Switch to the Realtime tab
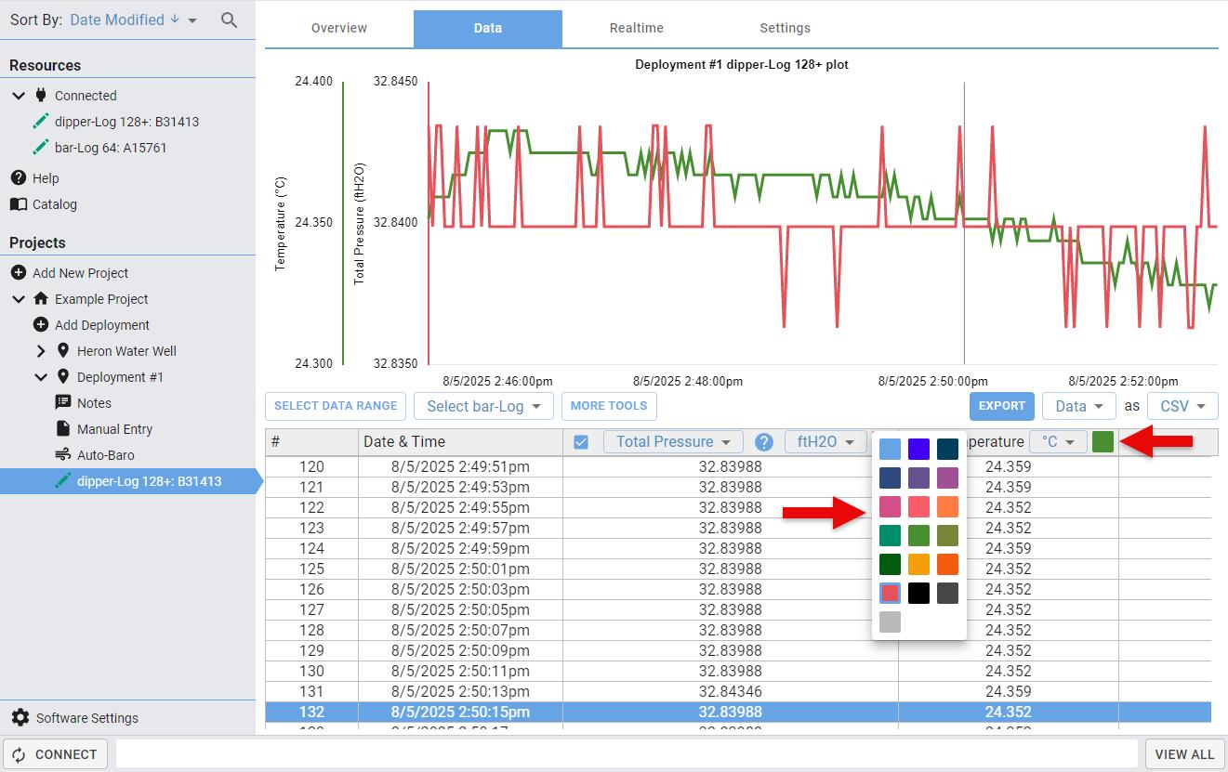Viewport: 1228px width, 772px height. click(637, 28)
